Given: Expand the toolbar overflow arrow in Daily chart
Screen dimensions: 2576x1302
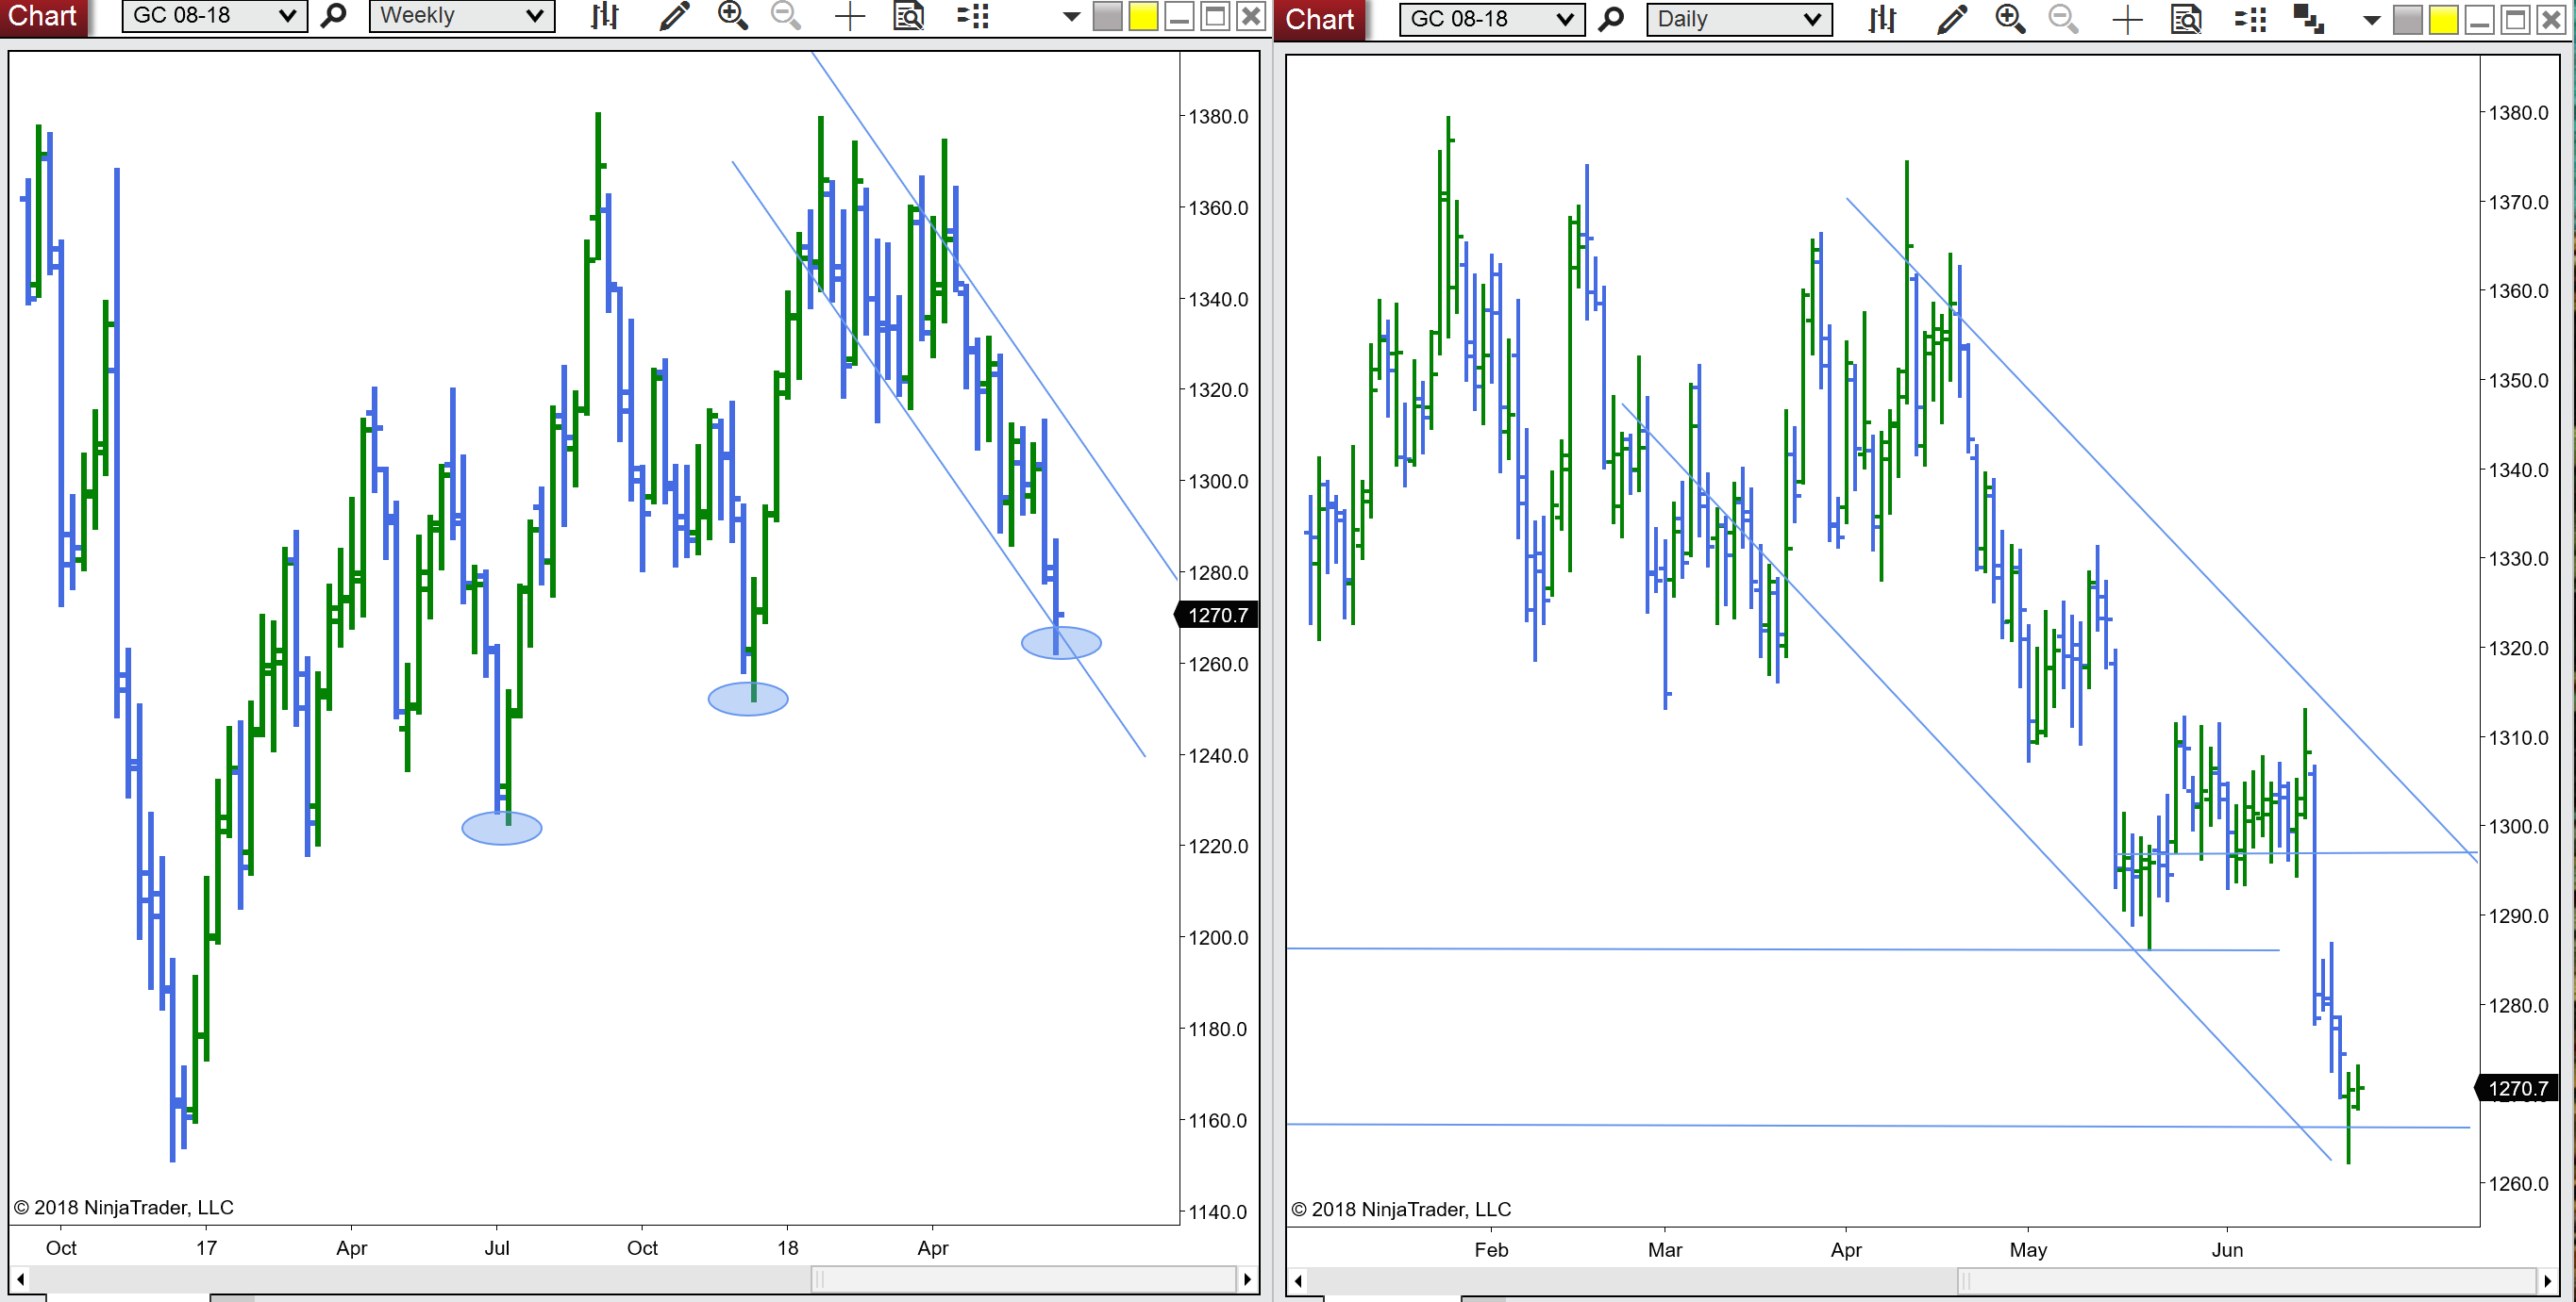Looking at the screenshot, I should pyautogui.click(x=2371, y=20).
